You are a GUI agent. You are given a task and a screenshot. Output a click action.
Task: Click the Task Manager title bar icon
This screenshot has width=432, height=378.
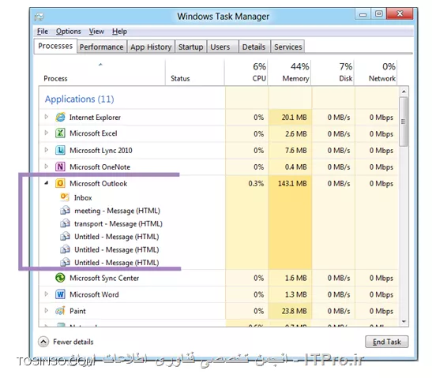[39, 17]
